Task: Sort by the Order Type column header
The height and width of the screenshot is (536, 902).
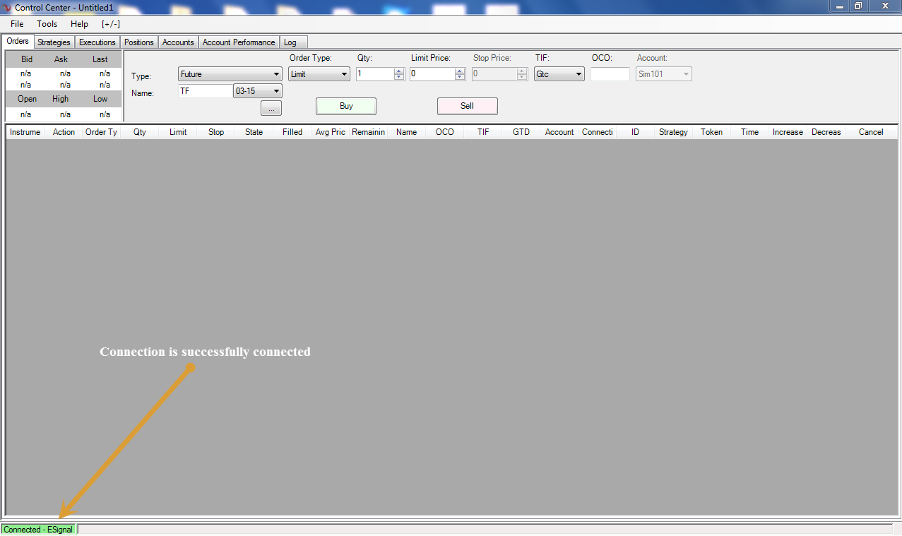Action: (102, 132)
